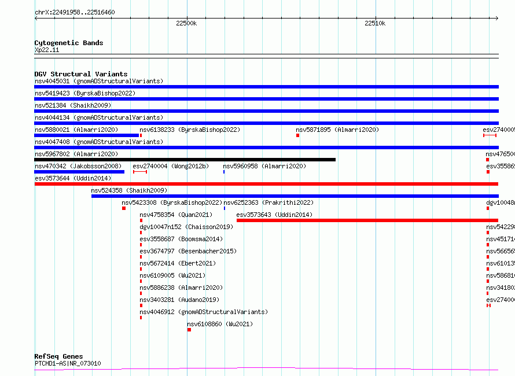Select the cut-off nsv34180 label at right edge
This screenshot has width=515, height=376.
(501, 287)
